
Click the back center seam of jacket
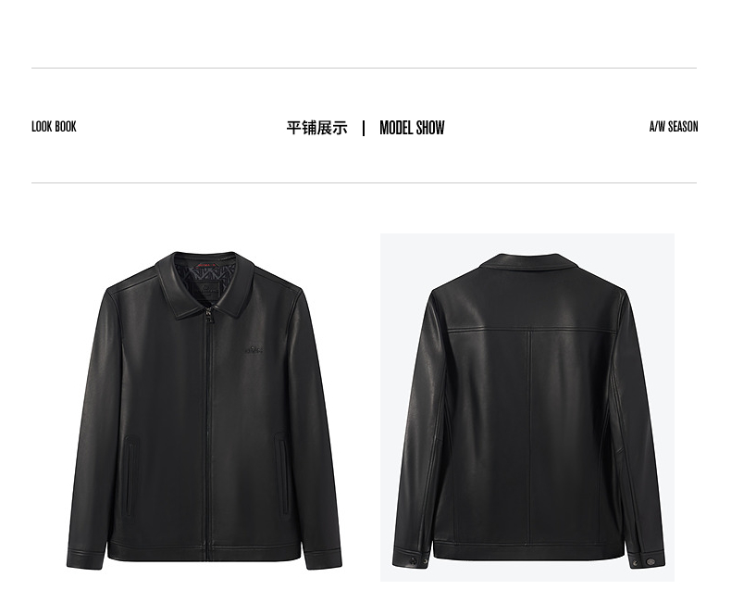(x=528, y=436)
